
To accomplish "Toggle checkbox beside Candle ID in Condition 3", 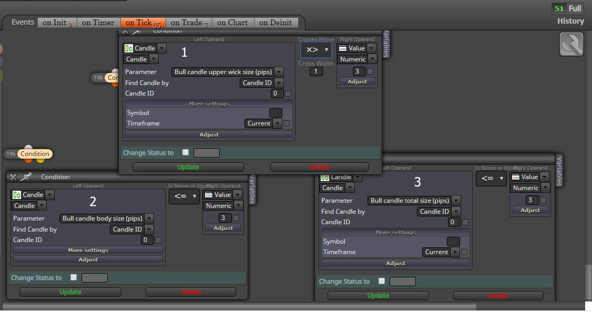I will coord(465,222).
